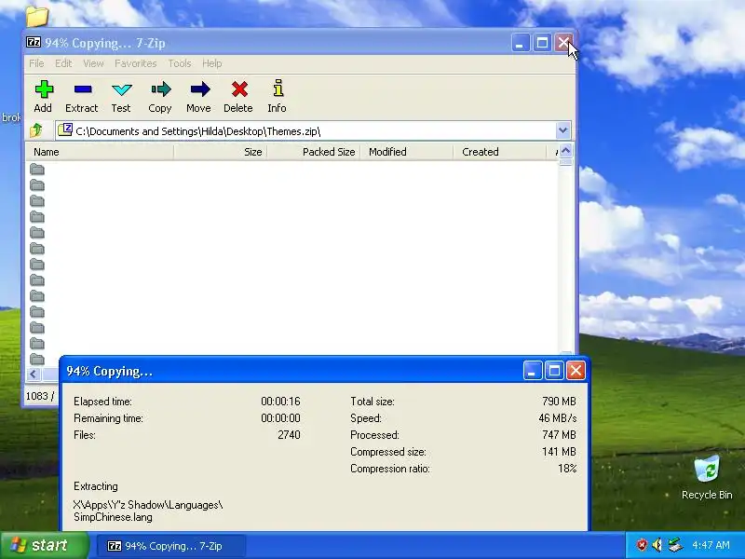
Task: Click the 'SimpChinese.lang' file name text
Action: click(x=113, y=517)
